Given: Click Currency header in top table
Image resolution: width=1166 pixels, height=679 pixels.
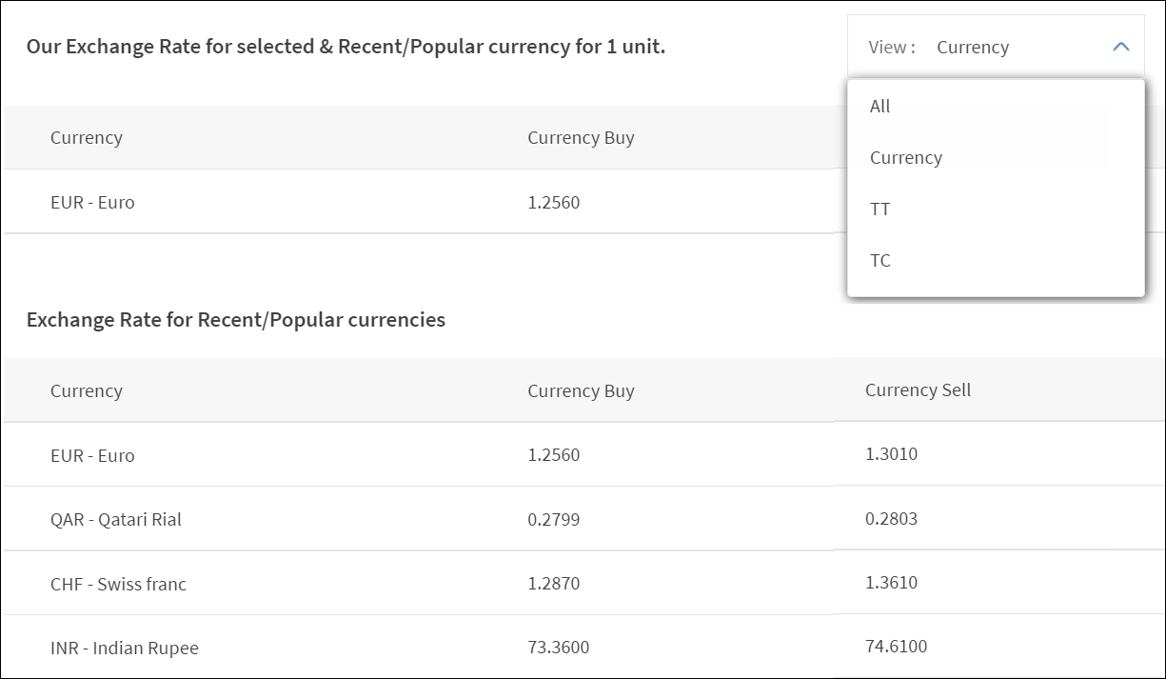Looking at the screenshot, I should click(x=87, y=138).
